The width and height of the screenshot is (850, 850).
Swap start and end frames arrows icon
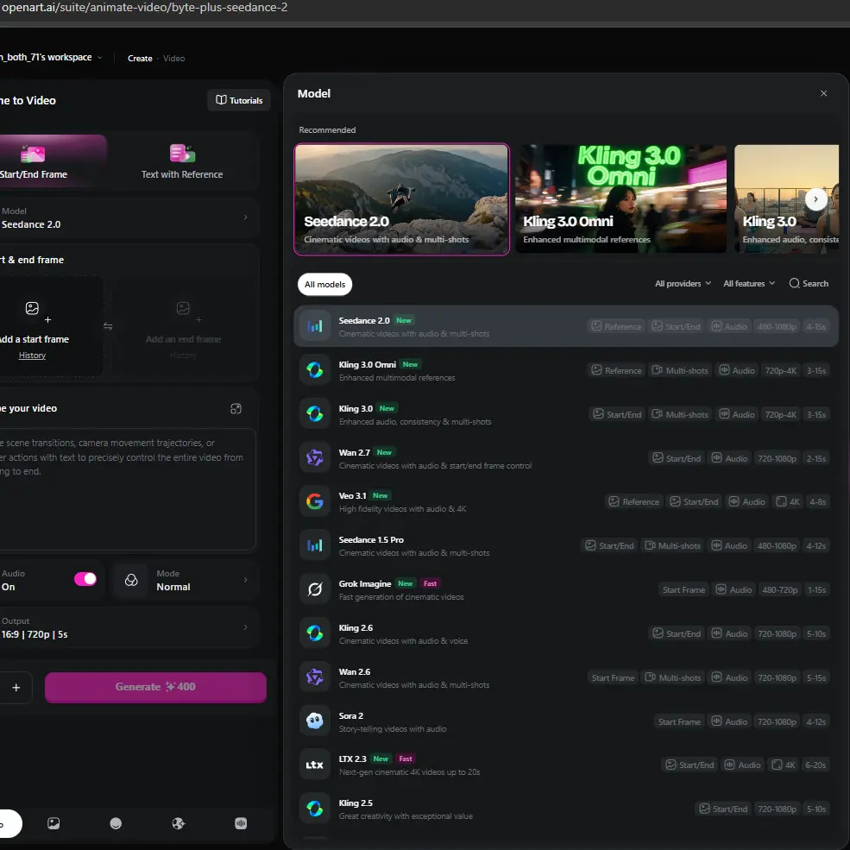click(108, 326)
